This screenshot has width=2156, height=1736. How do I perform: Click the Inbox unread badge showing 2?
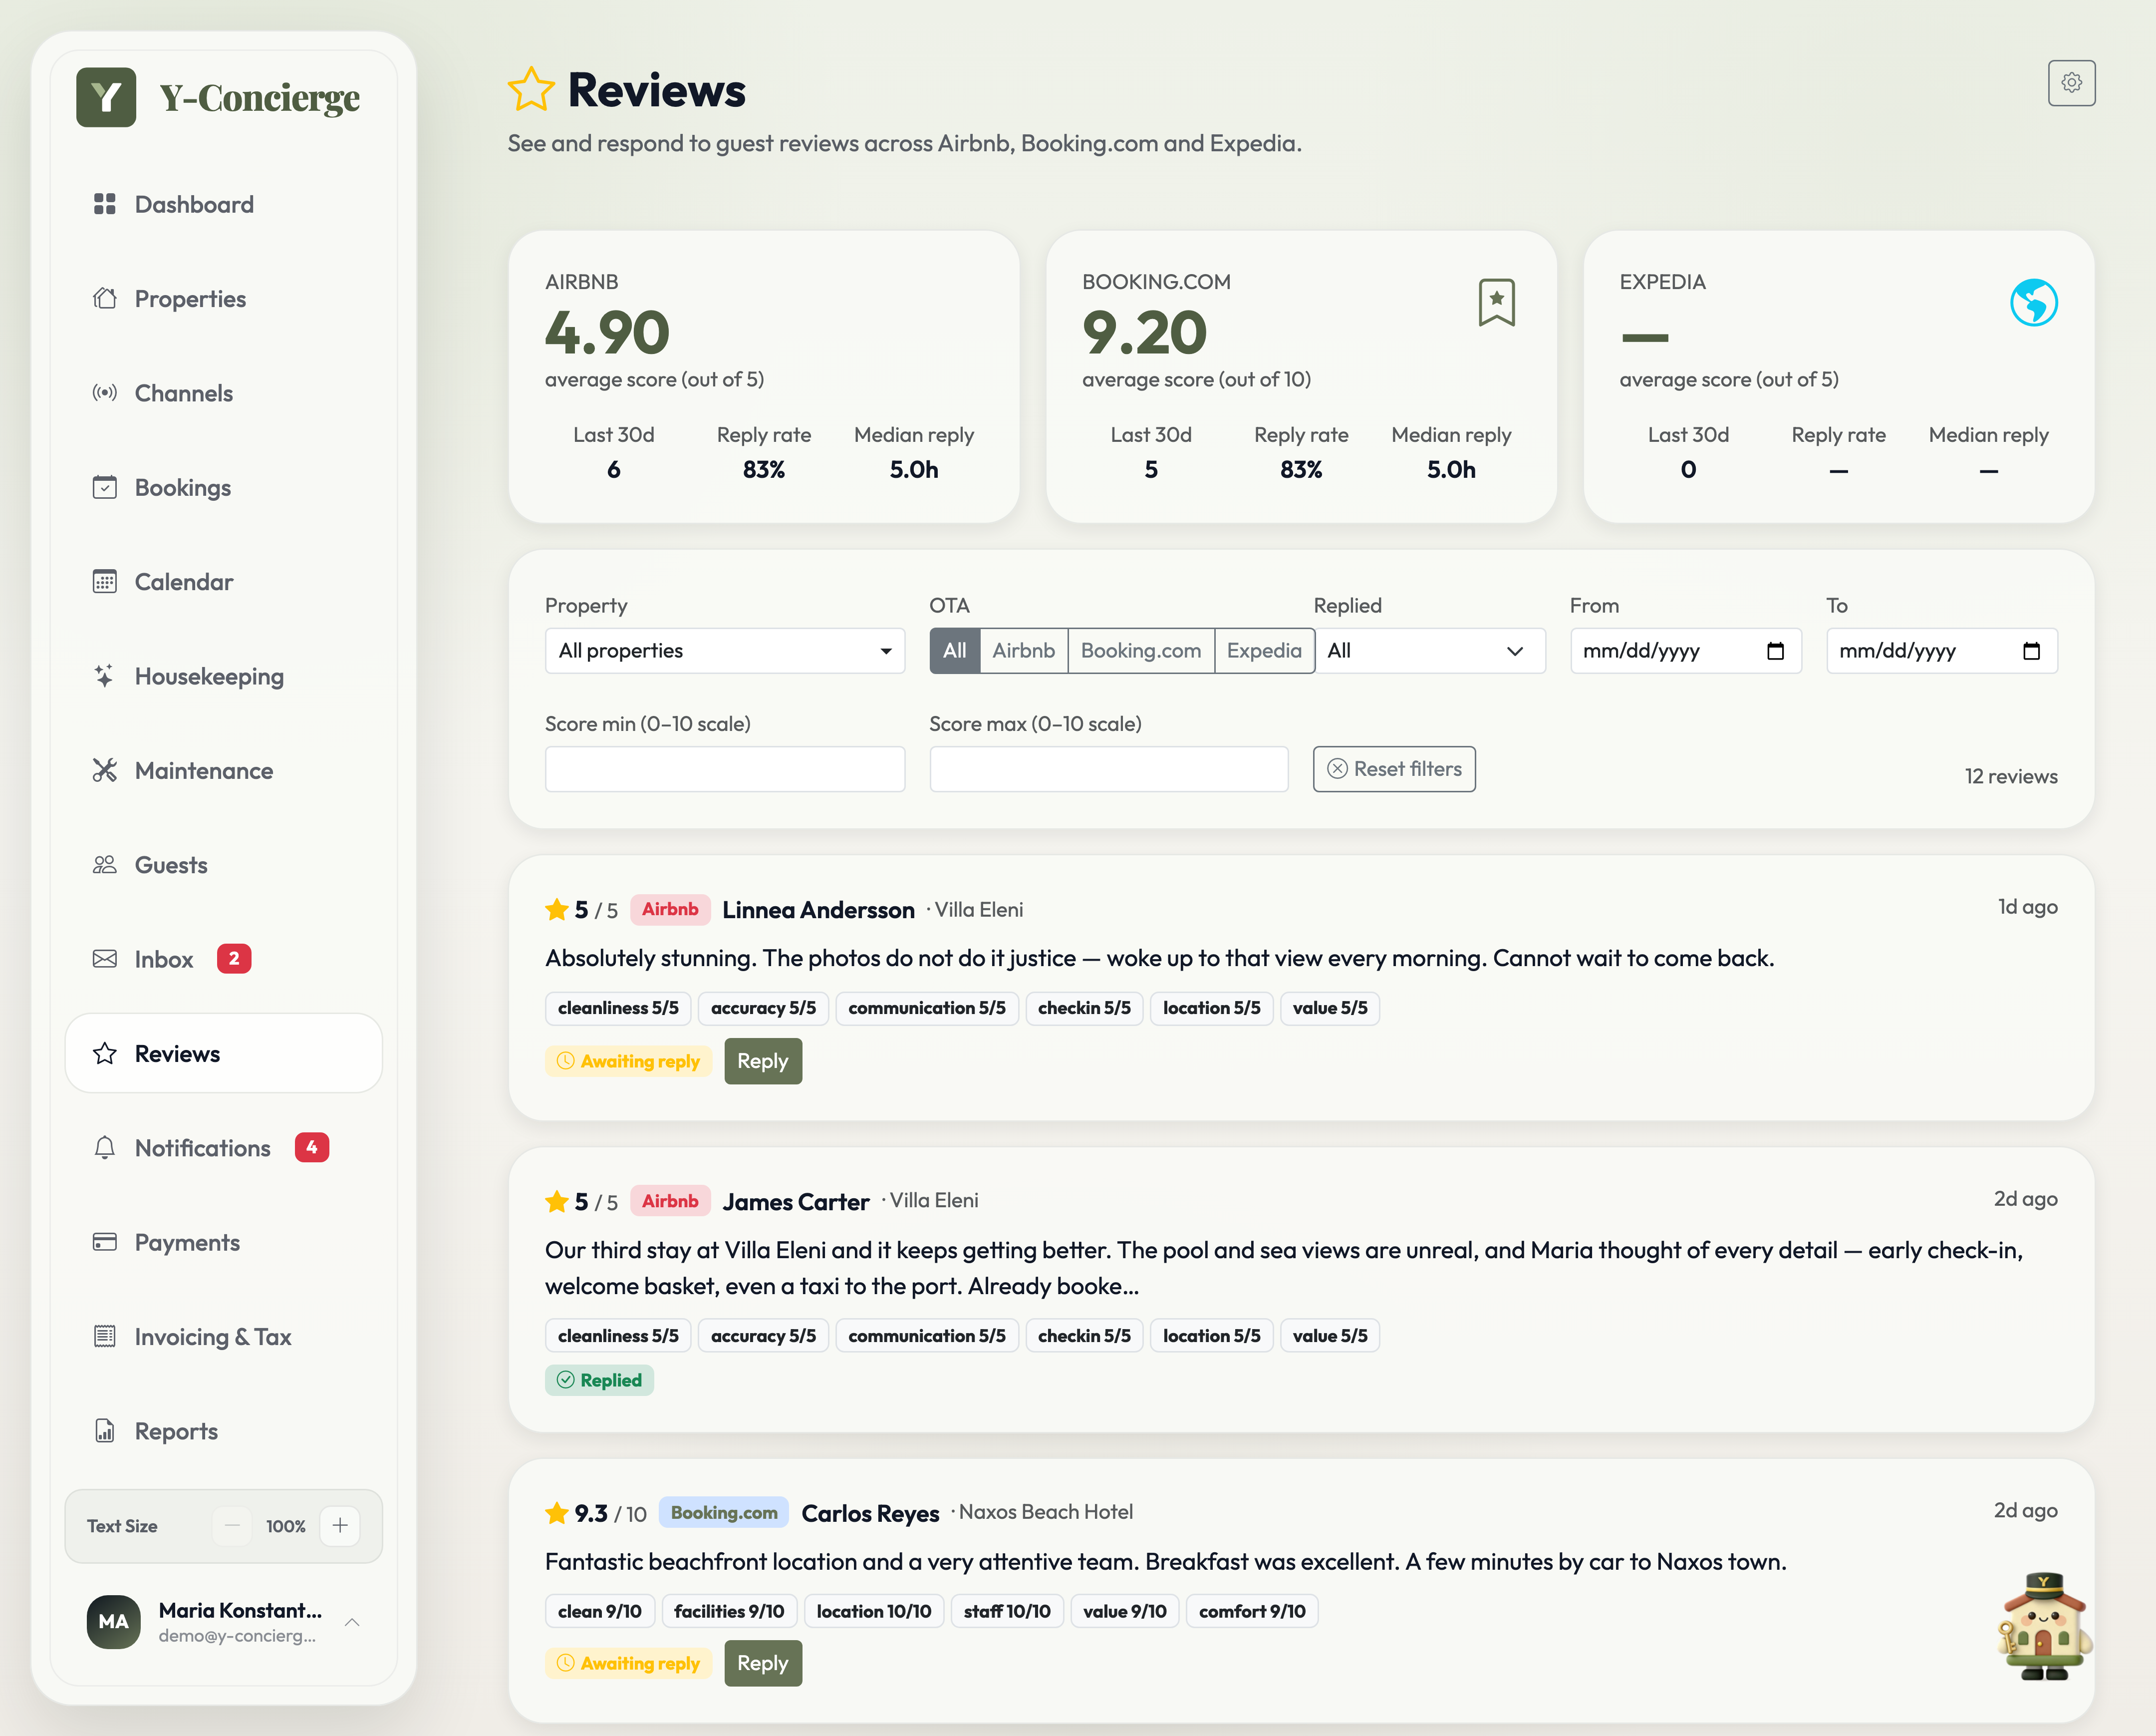tap(234, 959)
